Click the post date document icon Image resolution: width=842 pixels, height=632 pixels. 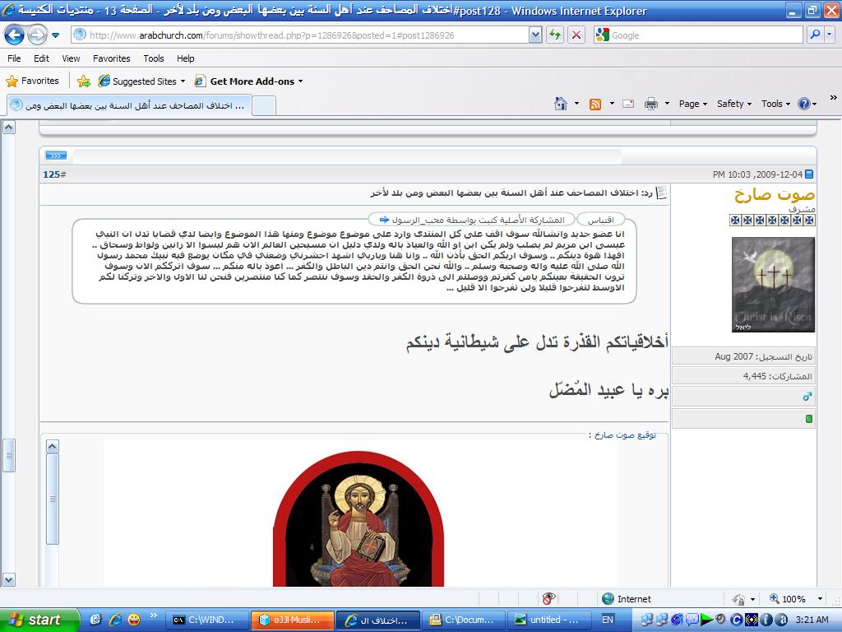pyautogui.click(x=809, y=174)
